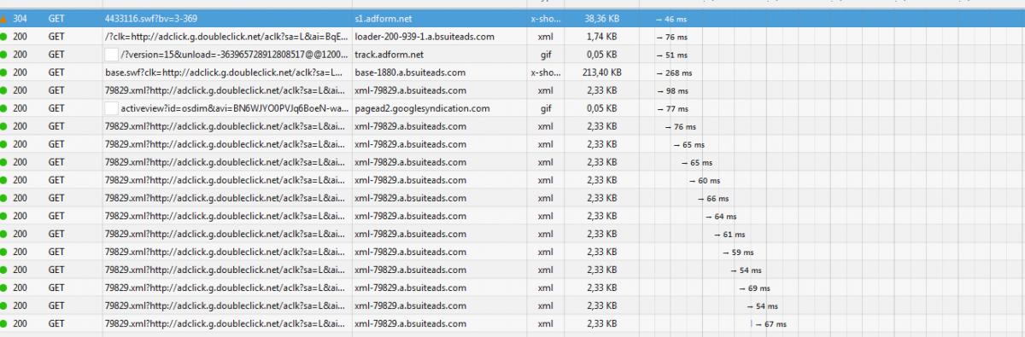The width and height of the screenshot is (1025, 337).
Task: Click the 304 status code
Action: tap(20, 19)
